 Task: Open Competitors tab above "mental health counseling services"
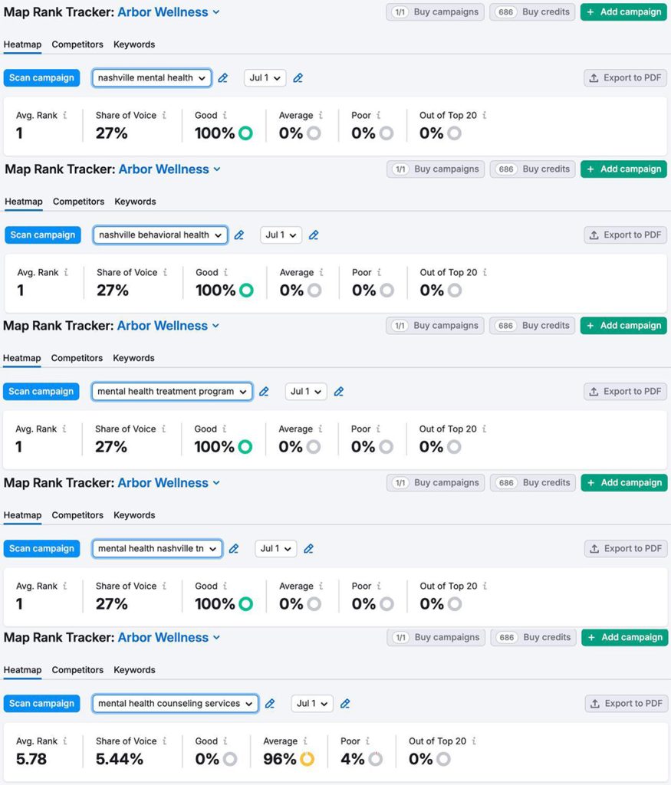coord(77,670)
